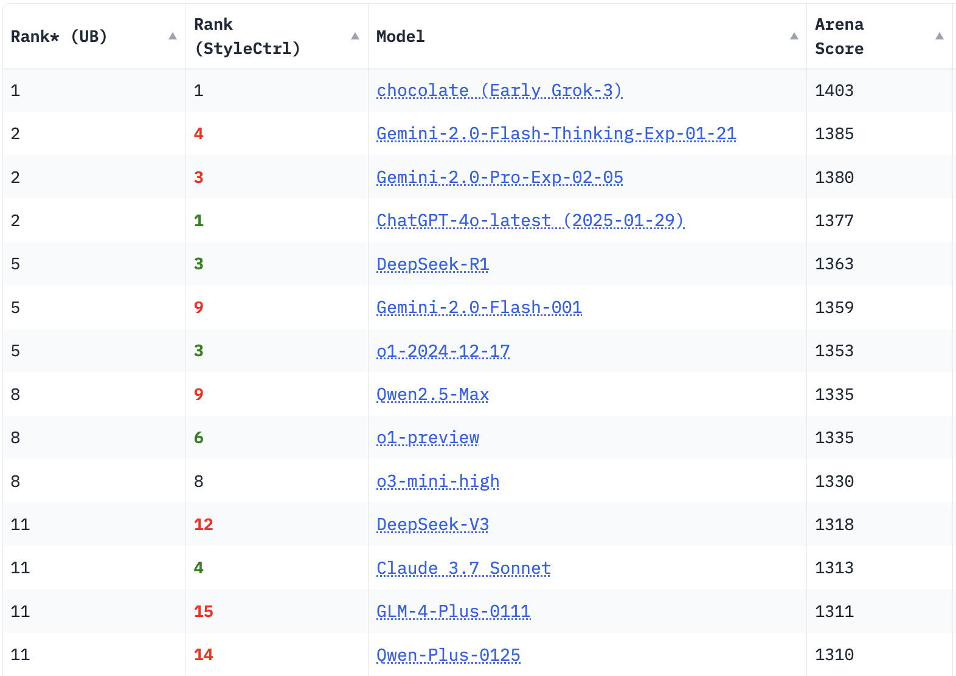Sort by the Arena Score column arrow
This screenshot has width=956, height=676.
(940, 36)
